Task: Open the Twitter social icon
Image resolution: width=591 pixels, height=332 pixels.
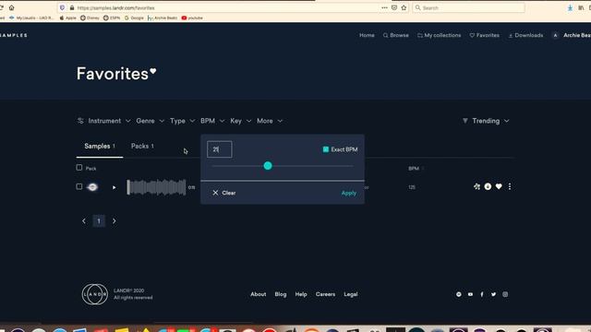Action: [x=493, y=294]
